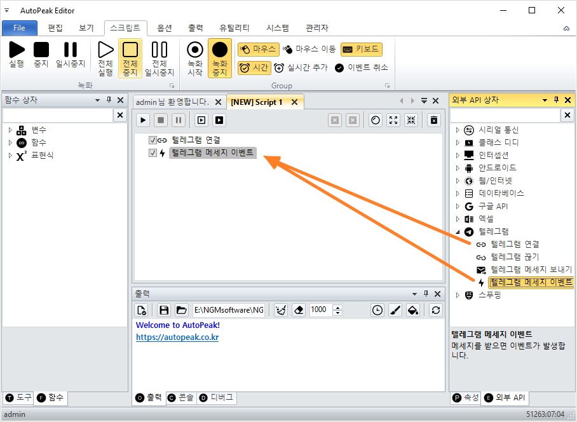Click the refresh icon in output toolbar
This screenshot has width=577, height=422.
coord(436,310)
